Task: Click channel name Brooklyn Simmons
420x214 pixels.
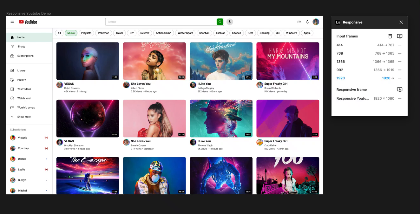Action: [x=74, y=145]
